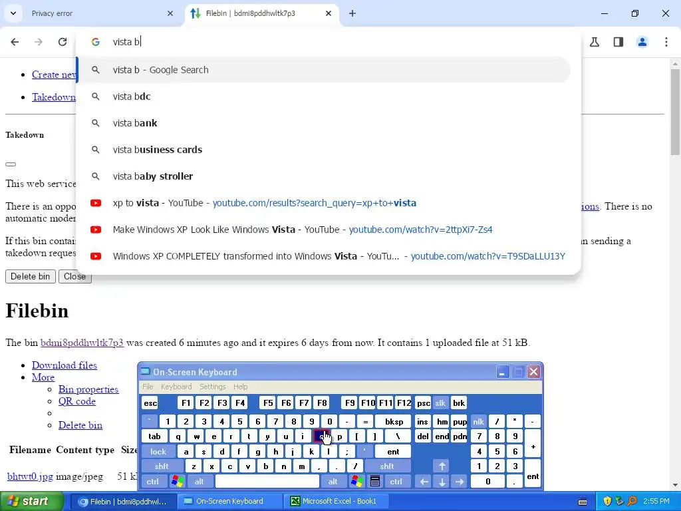Close the Filebin tab

click(x=329, y=13)
